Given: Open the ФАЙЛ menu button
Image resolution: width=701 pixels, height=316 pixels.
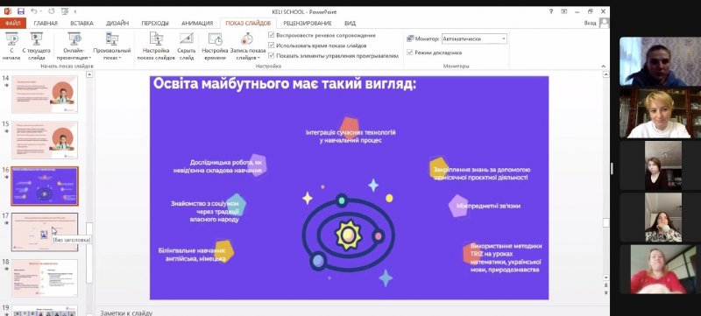Looking at the screenshot, I should (13, 24).
